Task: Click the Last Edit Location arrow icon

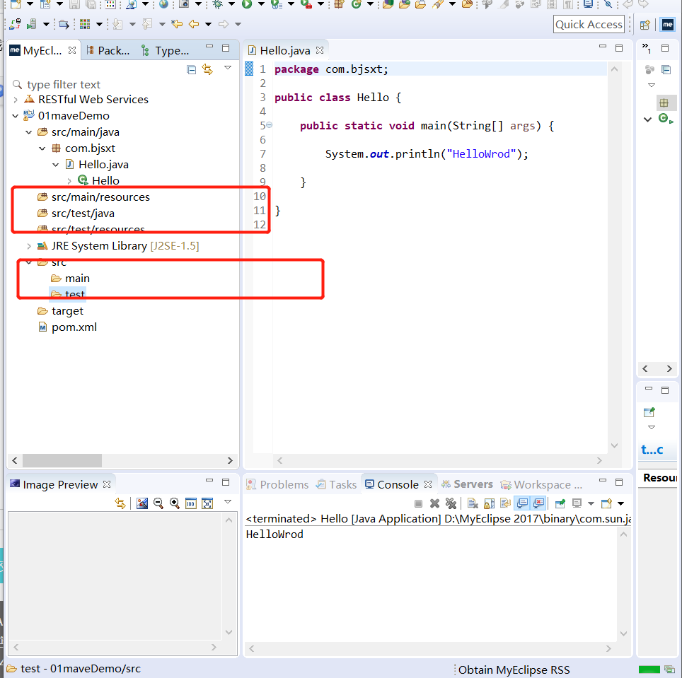Action: (x=177, y=24)
